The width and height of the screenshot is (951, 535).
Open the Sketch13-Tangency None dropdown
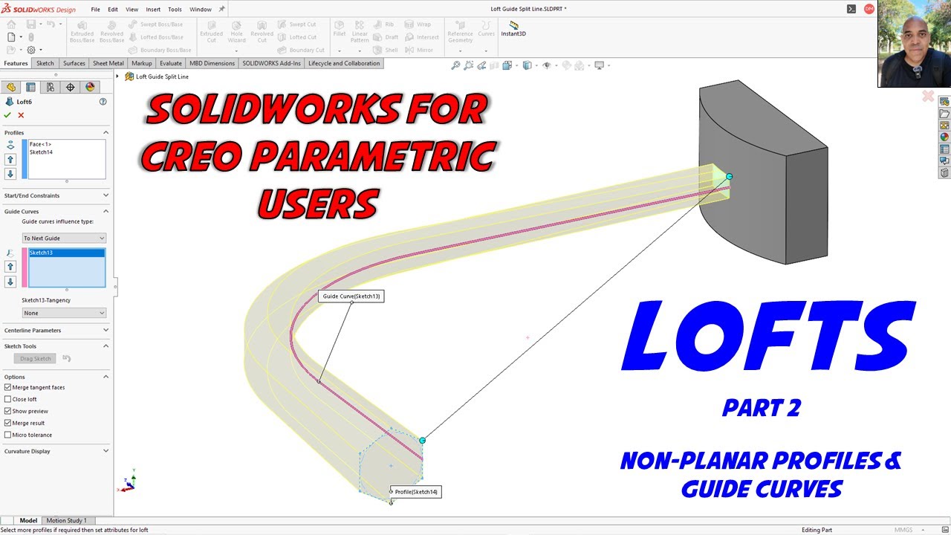64,313
